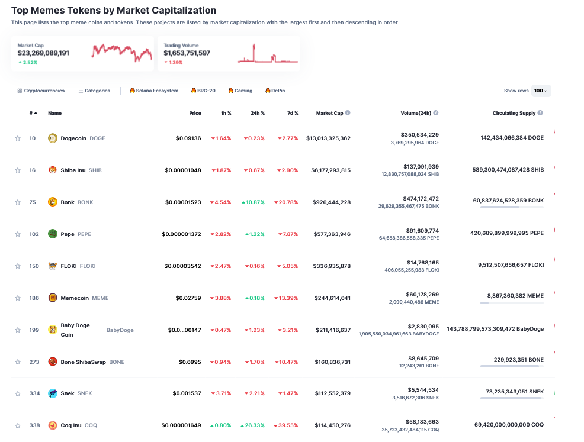Image resolution: width=584 pixels, height=442 pixels.
Task: Click the Dogecoin logo icon
Action: pos(52,138)
